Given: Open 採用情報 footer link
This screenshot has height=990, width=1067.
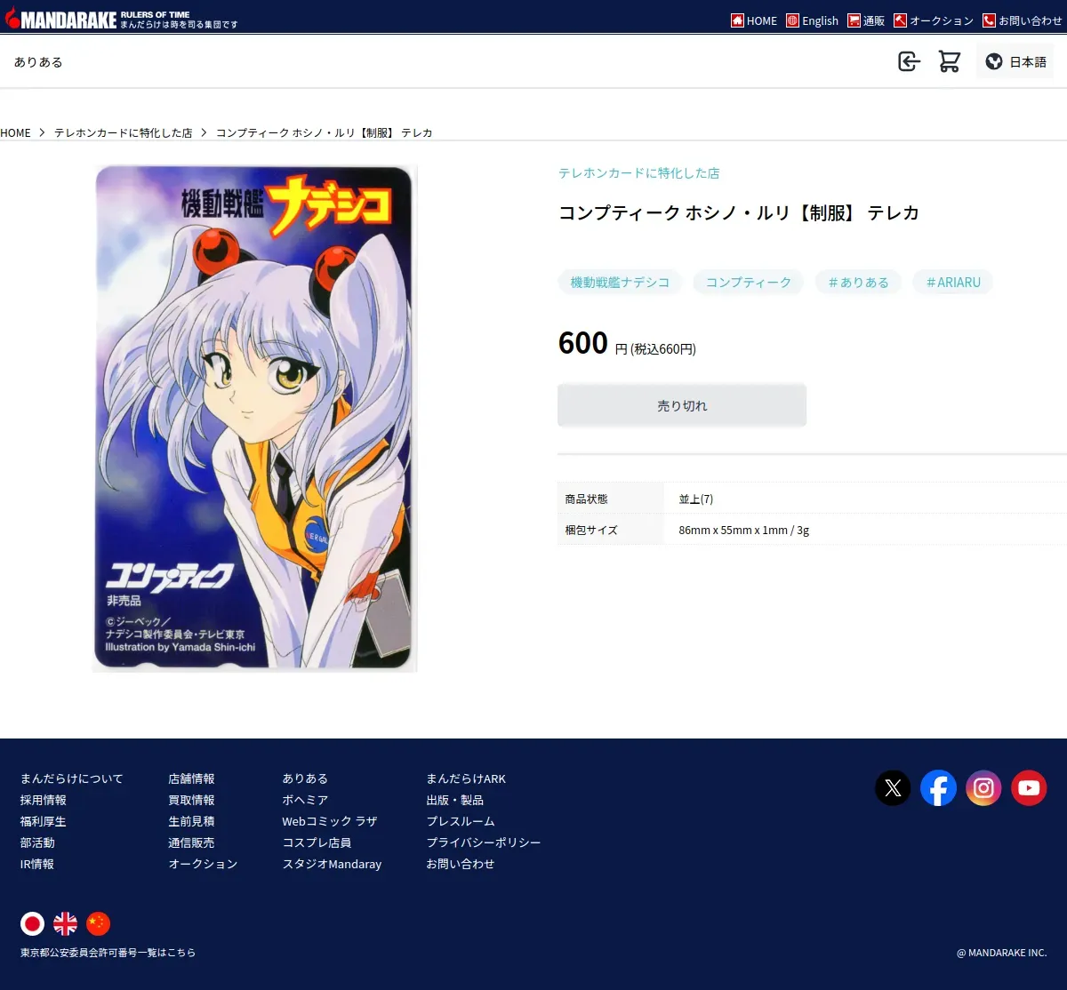Looking at the screenshot, I should tap(44, 800).
